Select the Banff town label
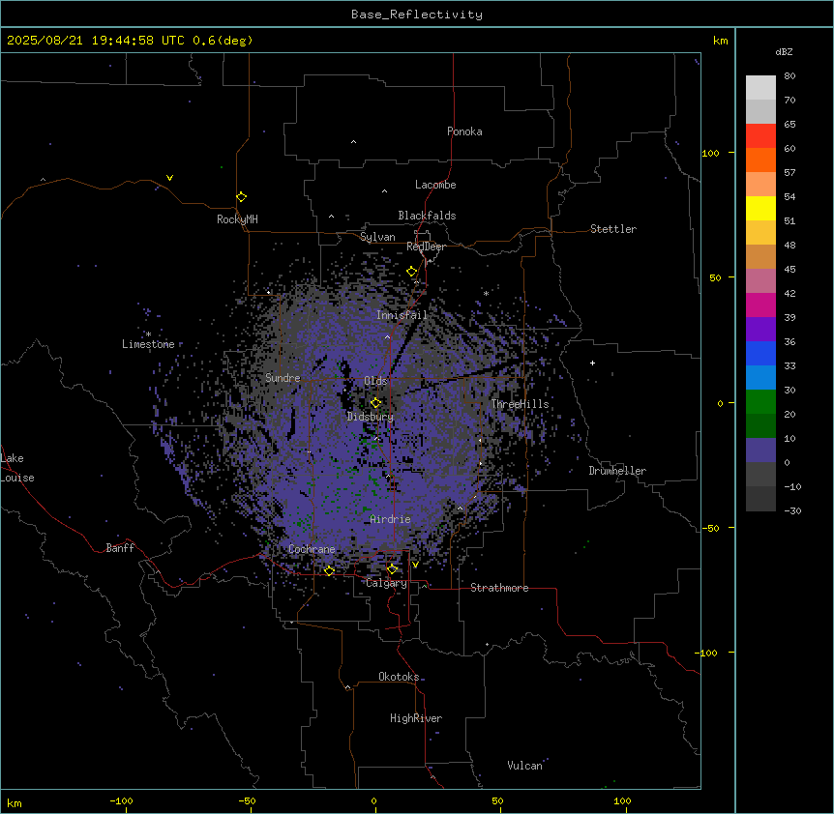Viewport: 834px width, 814px height. 120,548
